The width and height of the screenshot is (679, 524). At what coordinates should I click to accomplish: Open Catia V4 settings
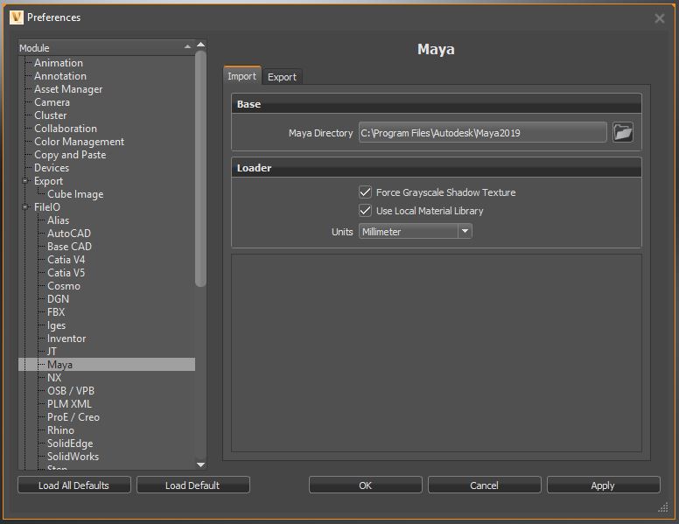66,260
